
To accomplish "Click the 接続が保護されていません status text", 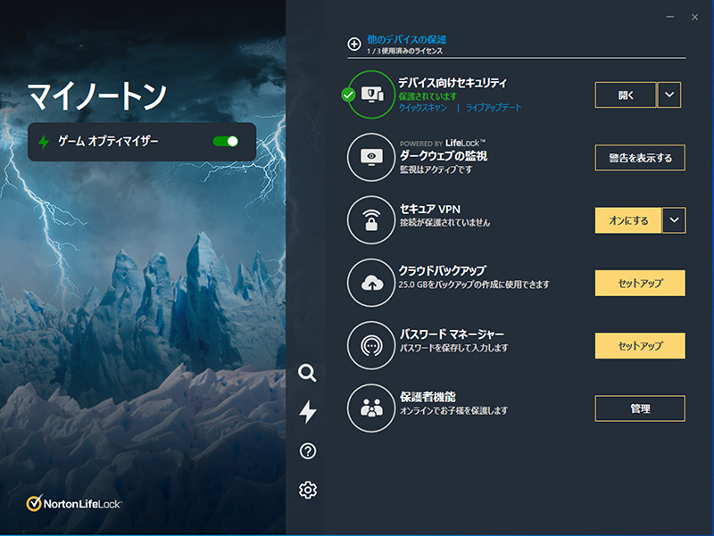I will 444,222.
